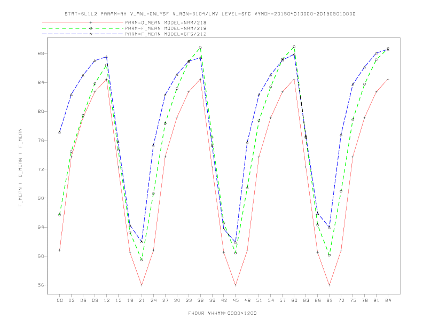The image size is (423, 327).
Task: Click blue GFS triangle point at hour 69
Action: (x=330, y=227)
